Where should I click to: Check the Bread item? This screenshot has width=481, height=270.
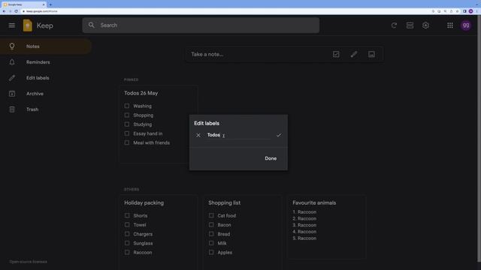pos(211,234)
